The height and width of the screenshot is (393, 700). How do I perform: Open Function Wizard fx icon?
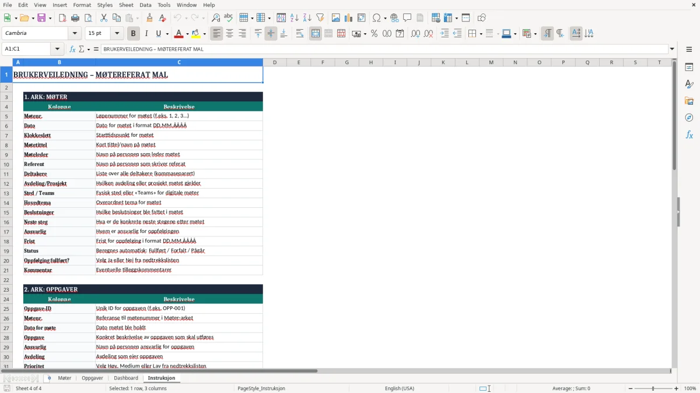(x=72, y=49)
